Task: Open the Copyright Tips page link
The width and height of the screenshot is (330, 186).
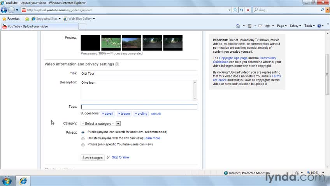Action: (x=233, y=58)
